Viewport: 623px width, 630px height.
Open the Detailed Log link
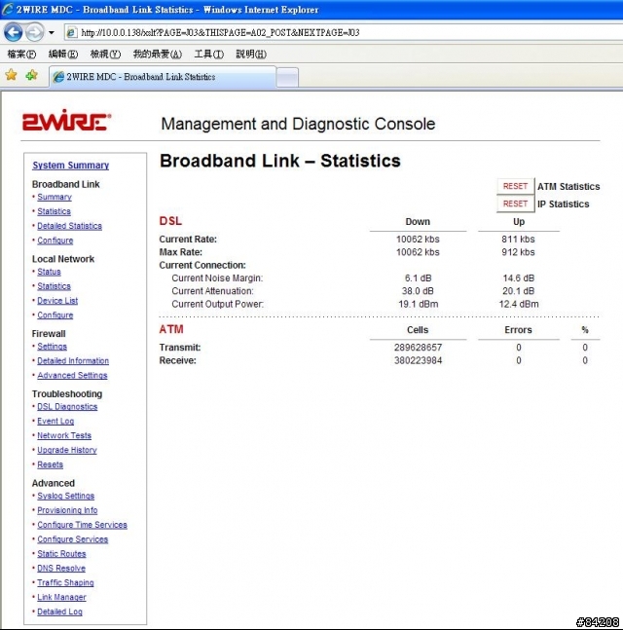click(59, 611)
